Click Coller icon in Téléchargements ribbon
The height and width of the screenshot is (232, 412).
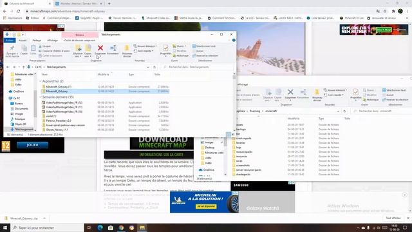33,48
